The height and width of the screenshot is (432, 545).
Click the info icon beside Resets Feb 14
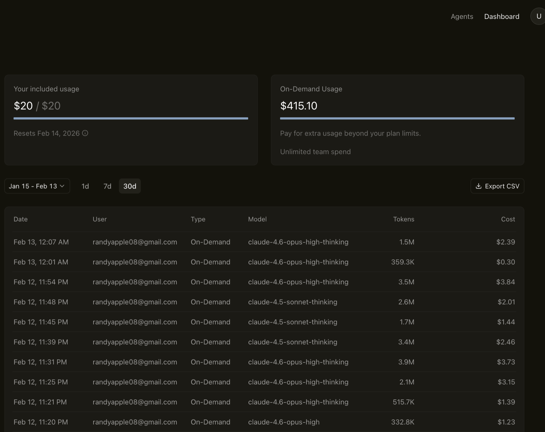click(x=85, y=133)
